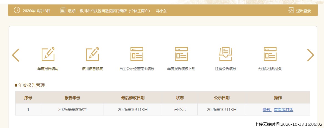Open the 无违法违规证明 icon
Viewport: 324px width, 128px height.
pos(270,54)
